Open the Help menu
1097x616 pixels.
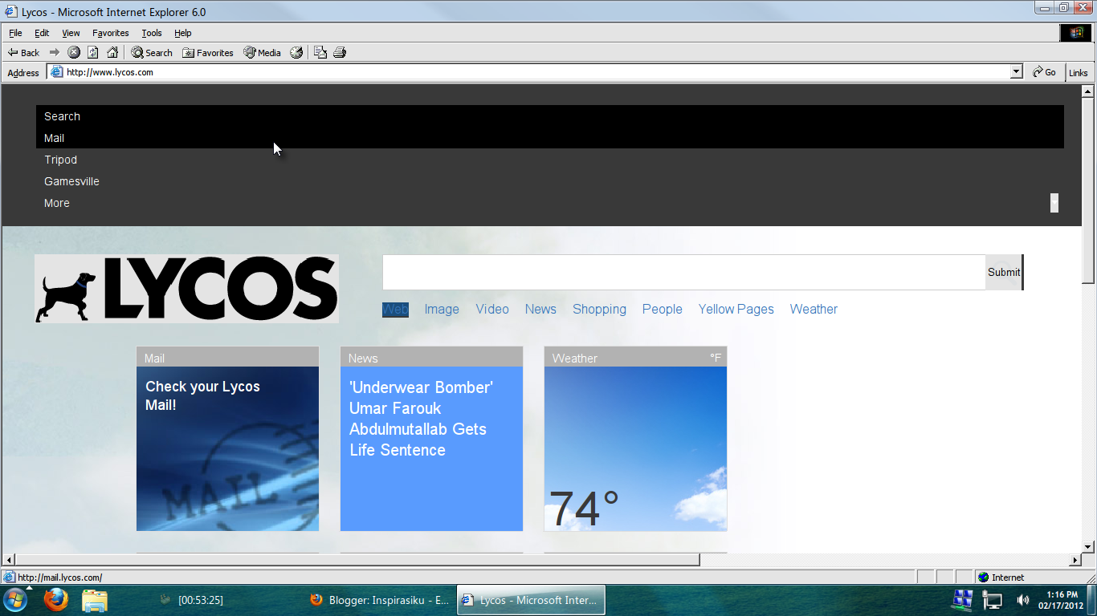click(x=183, y=33)
